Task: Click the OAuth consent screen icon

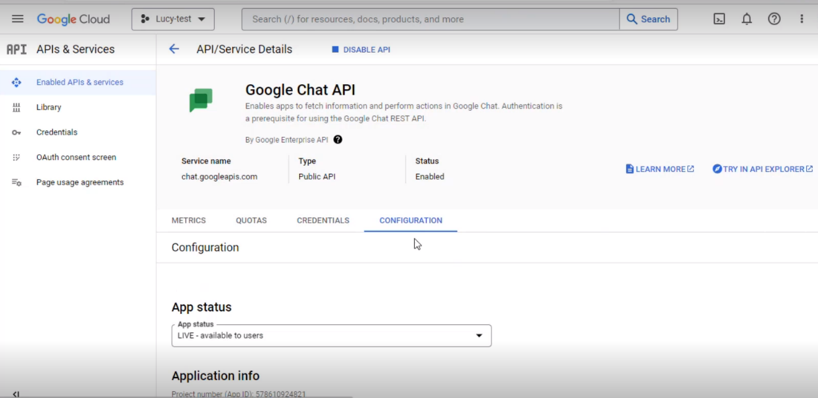Action: pyautogui.click(x=17, y=157)
